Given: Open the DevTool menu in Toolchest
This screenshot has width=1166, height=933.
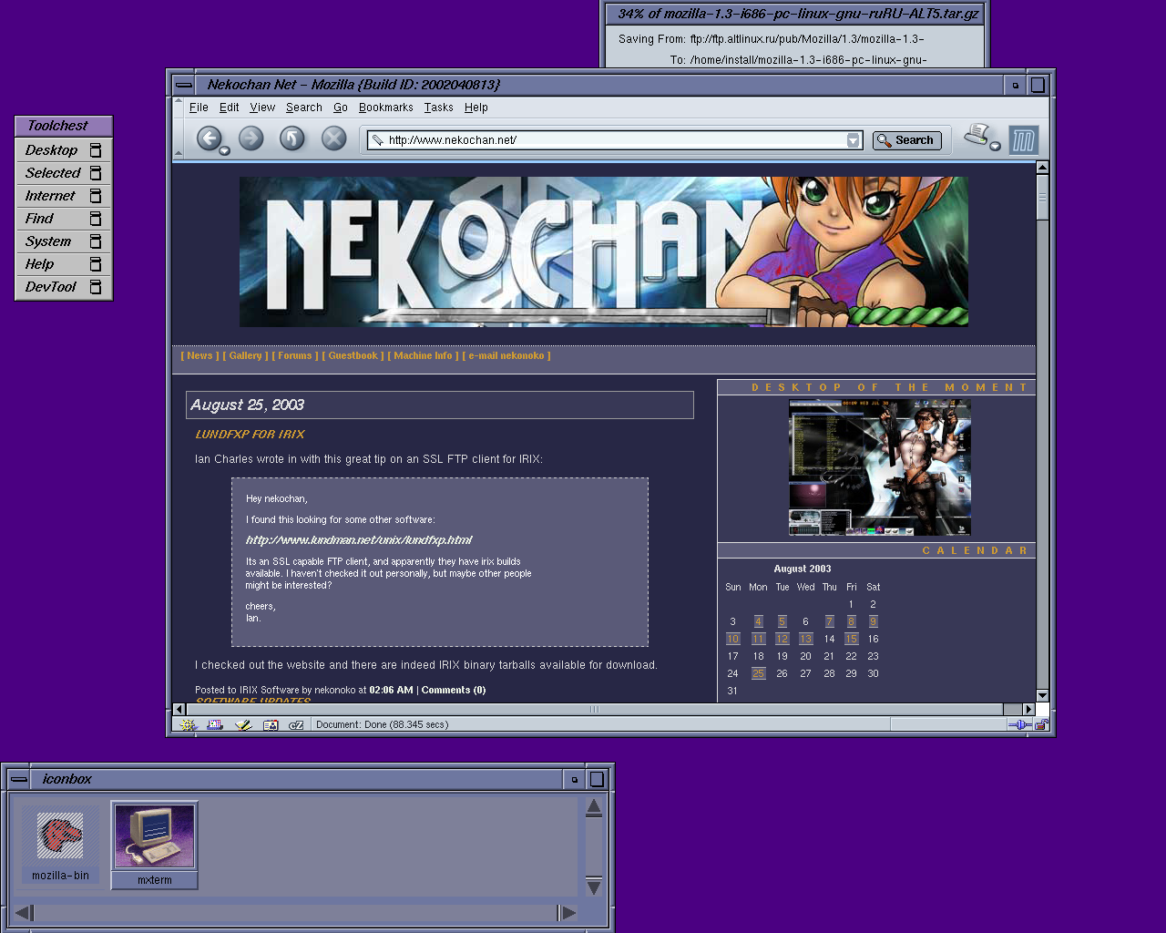Looking at the screenshot, I should point(51,287).
